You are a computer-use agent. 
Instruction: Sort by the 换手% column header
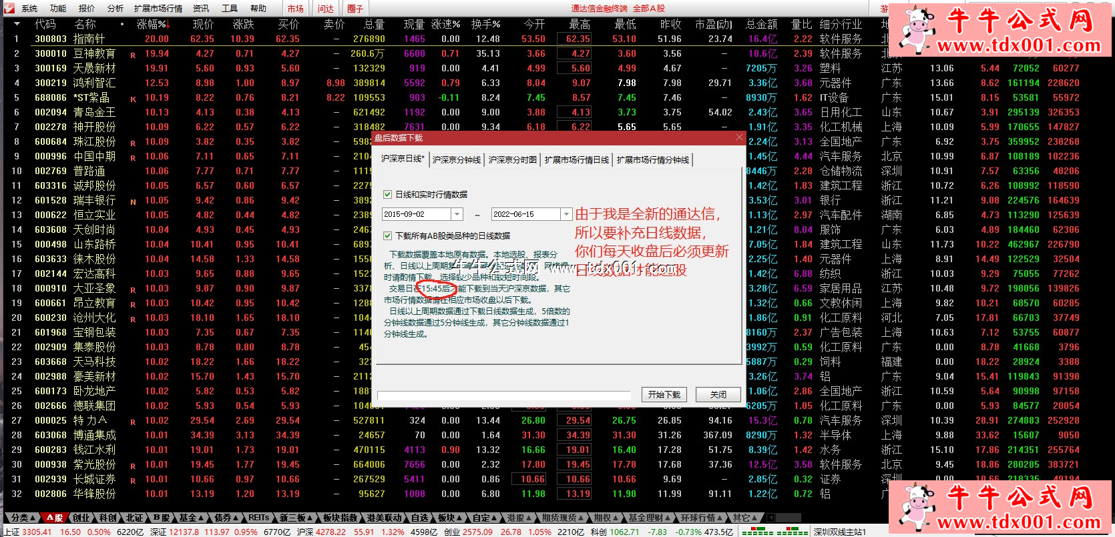[x=485, y=24]
